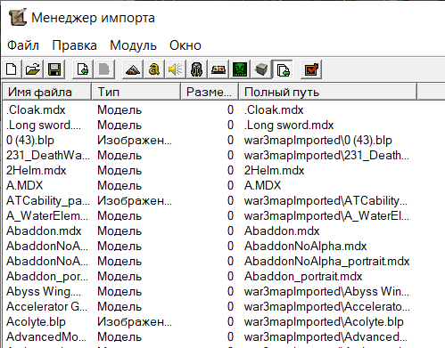Viewport: 445px width, 348px height.
Task: Select the Abaddon.mdx file name
Action: pyautogui.click(x=44, y=231)
